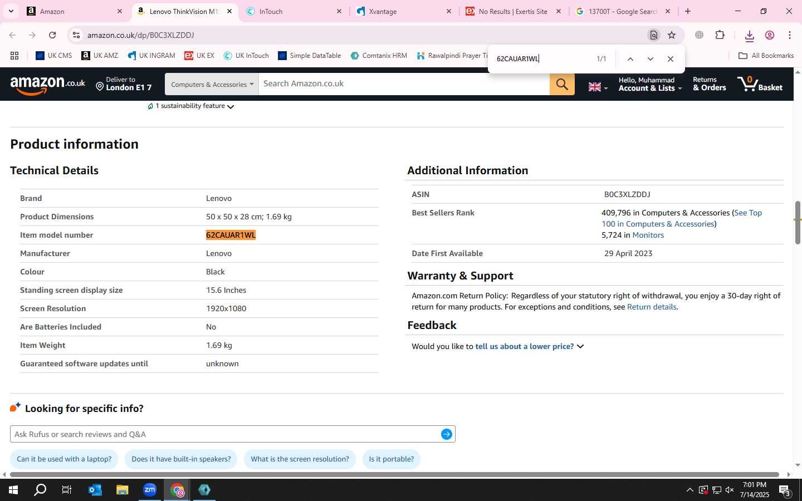Open the Extensions puzzle icon
The height and width of the screenshot is (501, 802).
pos(720,35)
